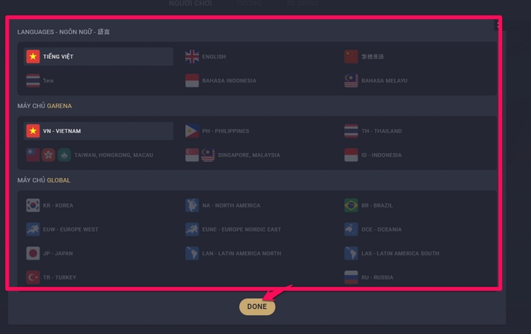Click the Malaysian flag for Bahasa Melayu
This screenshot has width=531, height=334.
point(351,81)
